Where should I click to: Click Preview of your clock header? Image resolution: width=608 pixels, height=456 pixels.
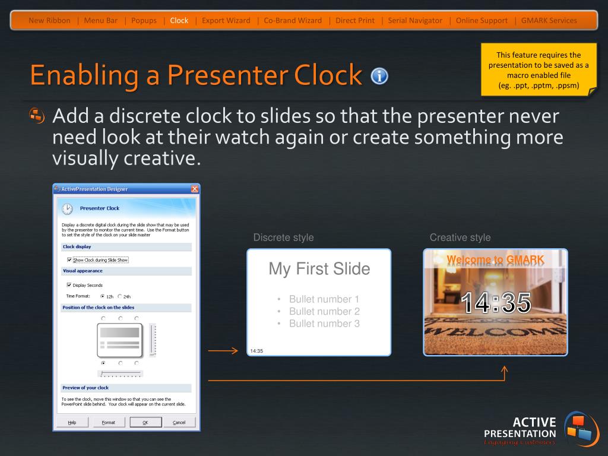(x=126, y=388)
